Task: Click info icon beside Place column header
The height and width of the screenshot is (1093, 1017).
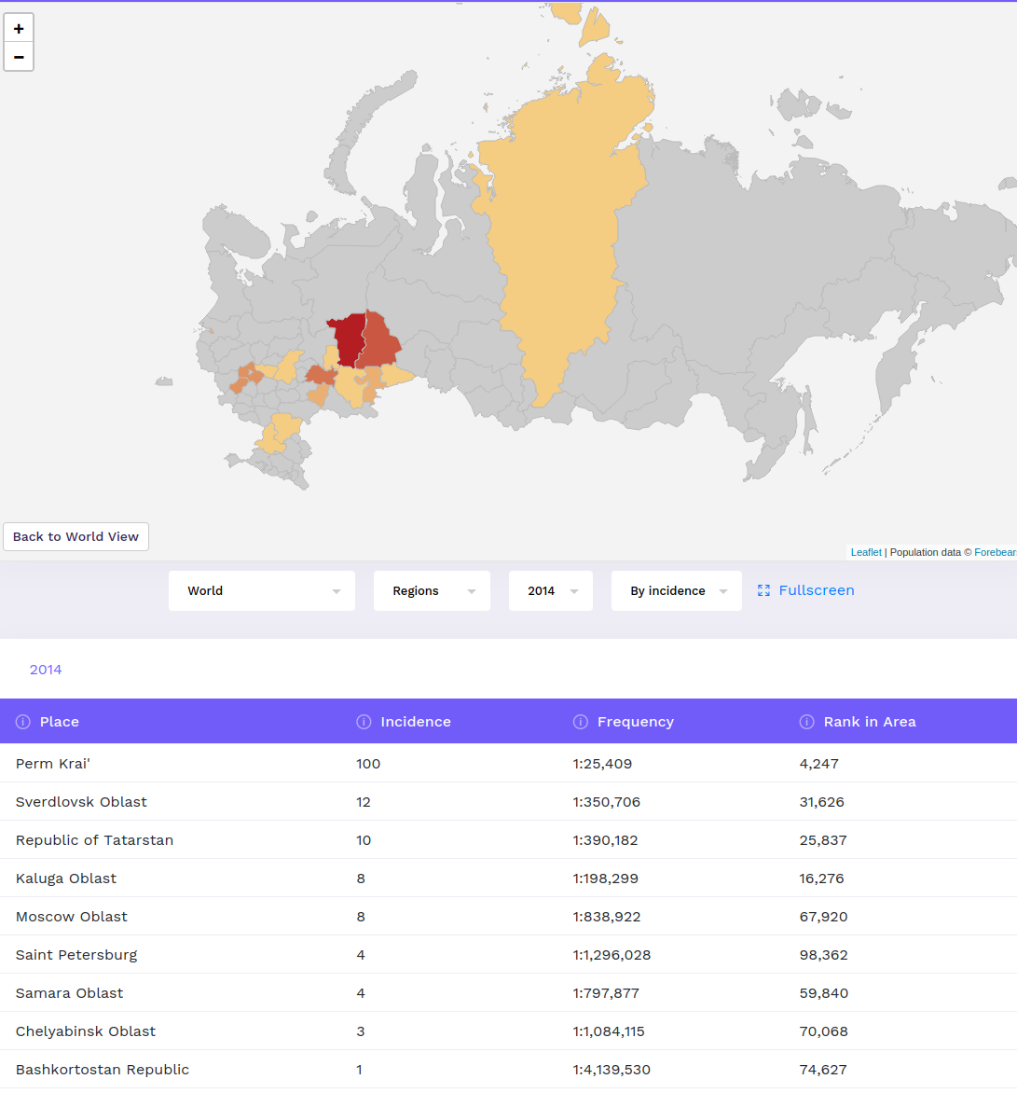Action: [x=23, y=722]
